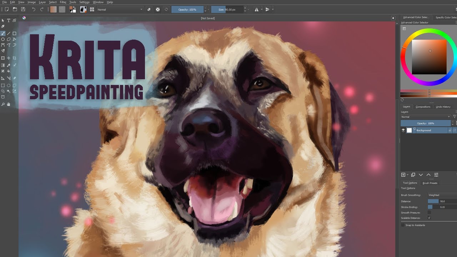Select the Freehand Brush tool

[3, 34]
